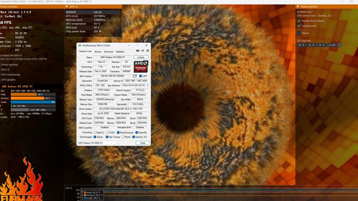Click the temp 69°C orange bar
Image resolution: width=358 pixels, height=201 pixels.
[x=33, y=95]
